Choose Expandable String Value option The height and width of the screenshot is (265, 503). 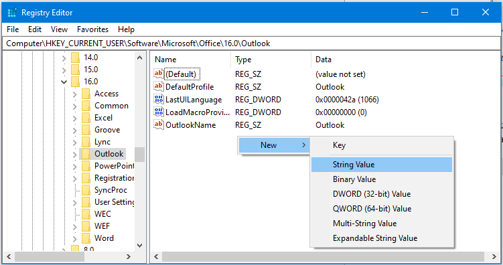click(382, 238)
